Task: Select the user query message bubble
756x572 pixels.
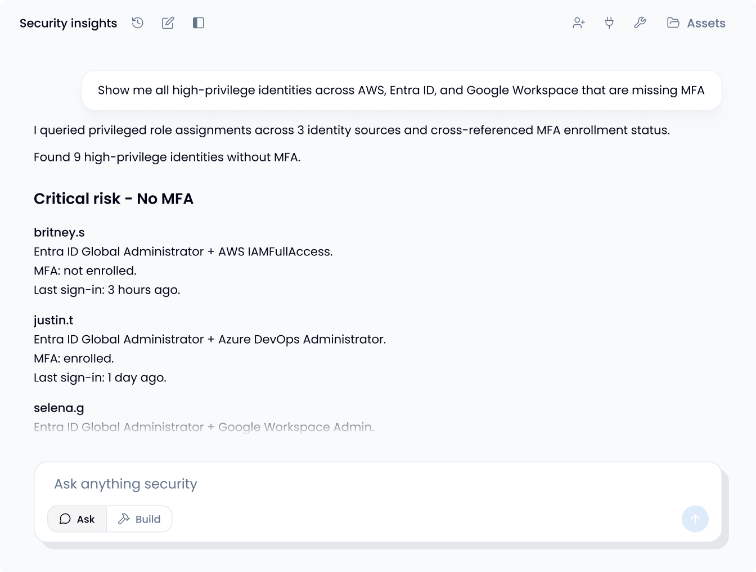Action: click(x=401, y=90)
